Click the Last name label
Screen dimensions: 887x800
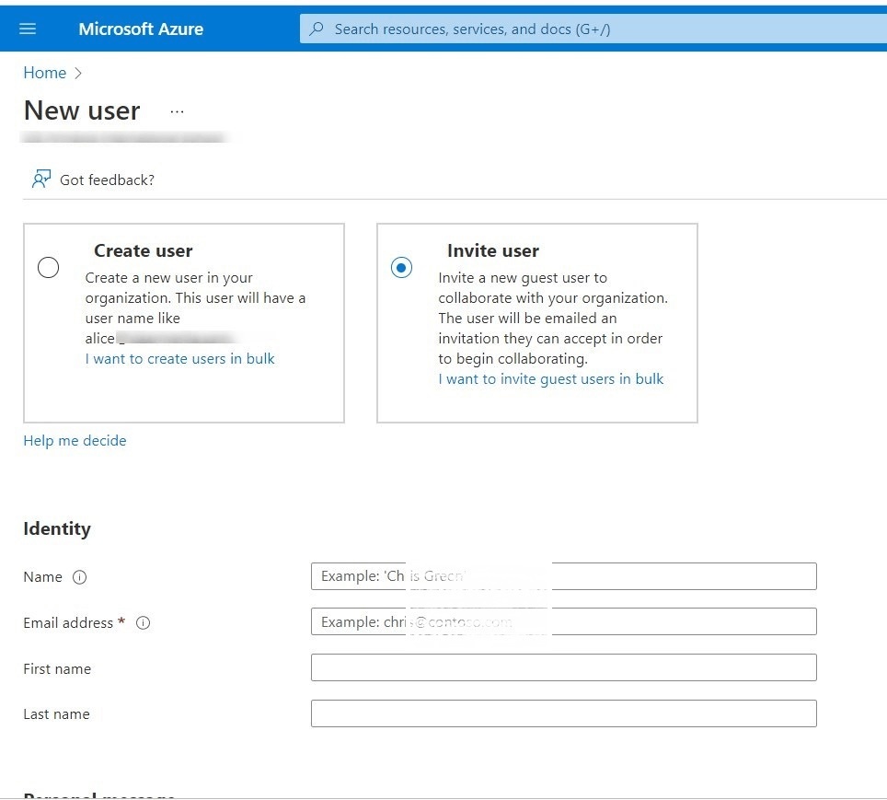coord(56,714)
